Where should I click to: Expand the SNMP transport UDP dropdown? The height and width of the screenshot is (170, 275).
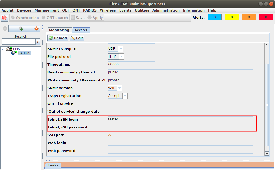point(121,49)
